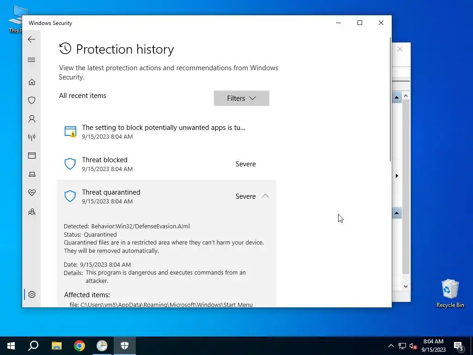Click the right-pointing arrow in background window

(397, 176)
